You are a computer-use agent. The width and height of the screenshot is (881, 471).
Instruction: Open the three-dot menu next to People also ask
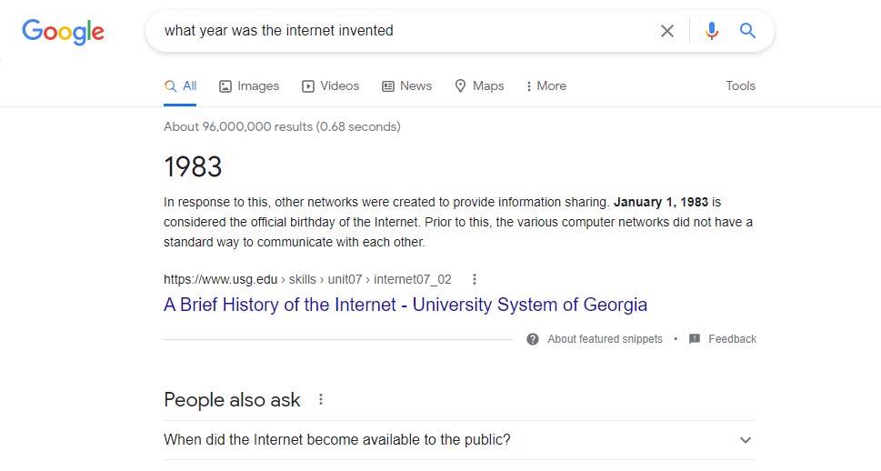point(320,399)
